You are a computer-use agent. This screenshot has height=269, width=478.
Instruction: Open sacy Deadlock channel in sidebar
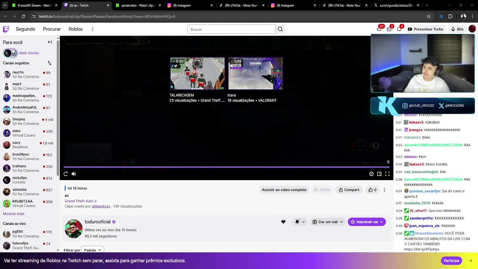pyautogui.click(x=29, y=145)
